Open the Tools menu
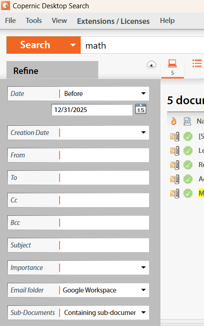This screenshot has width=204, height=326. pos(34,21)
